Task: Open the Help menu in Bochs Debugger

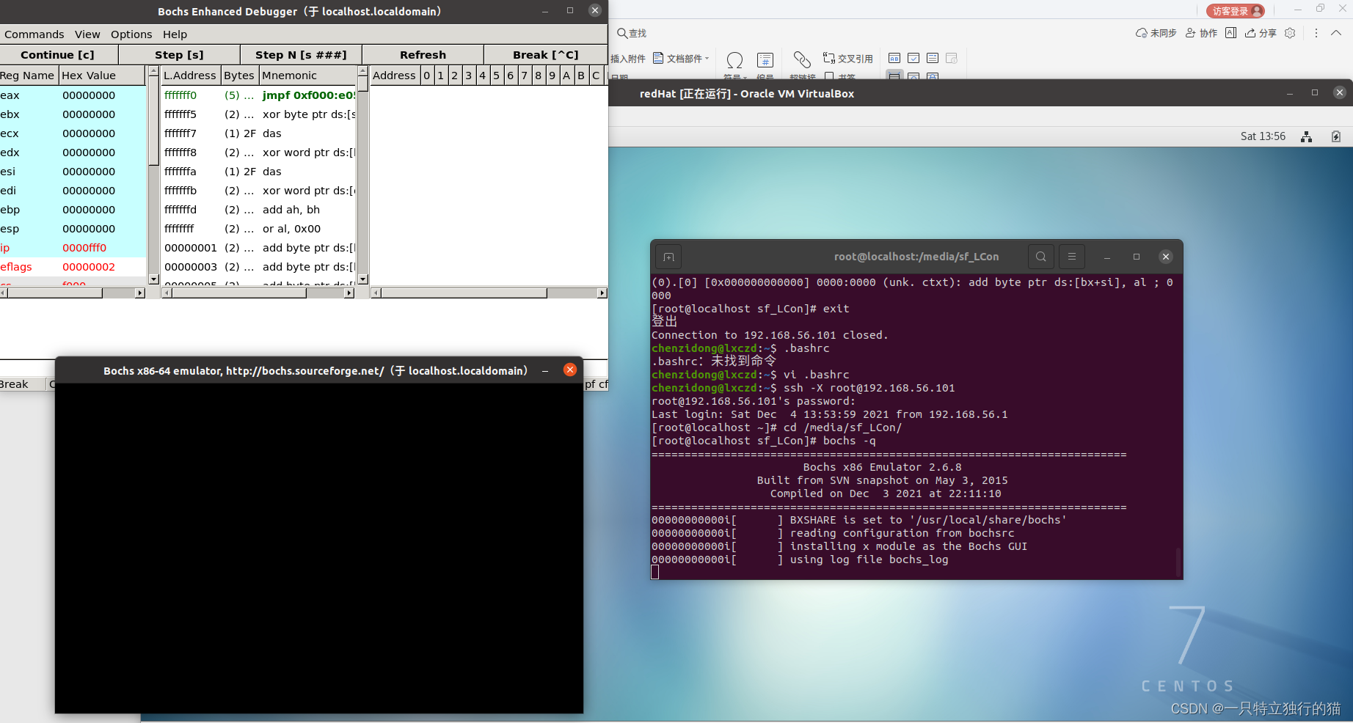Action: pos(175,34)
